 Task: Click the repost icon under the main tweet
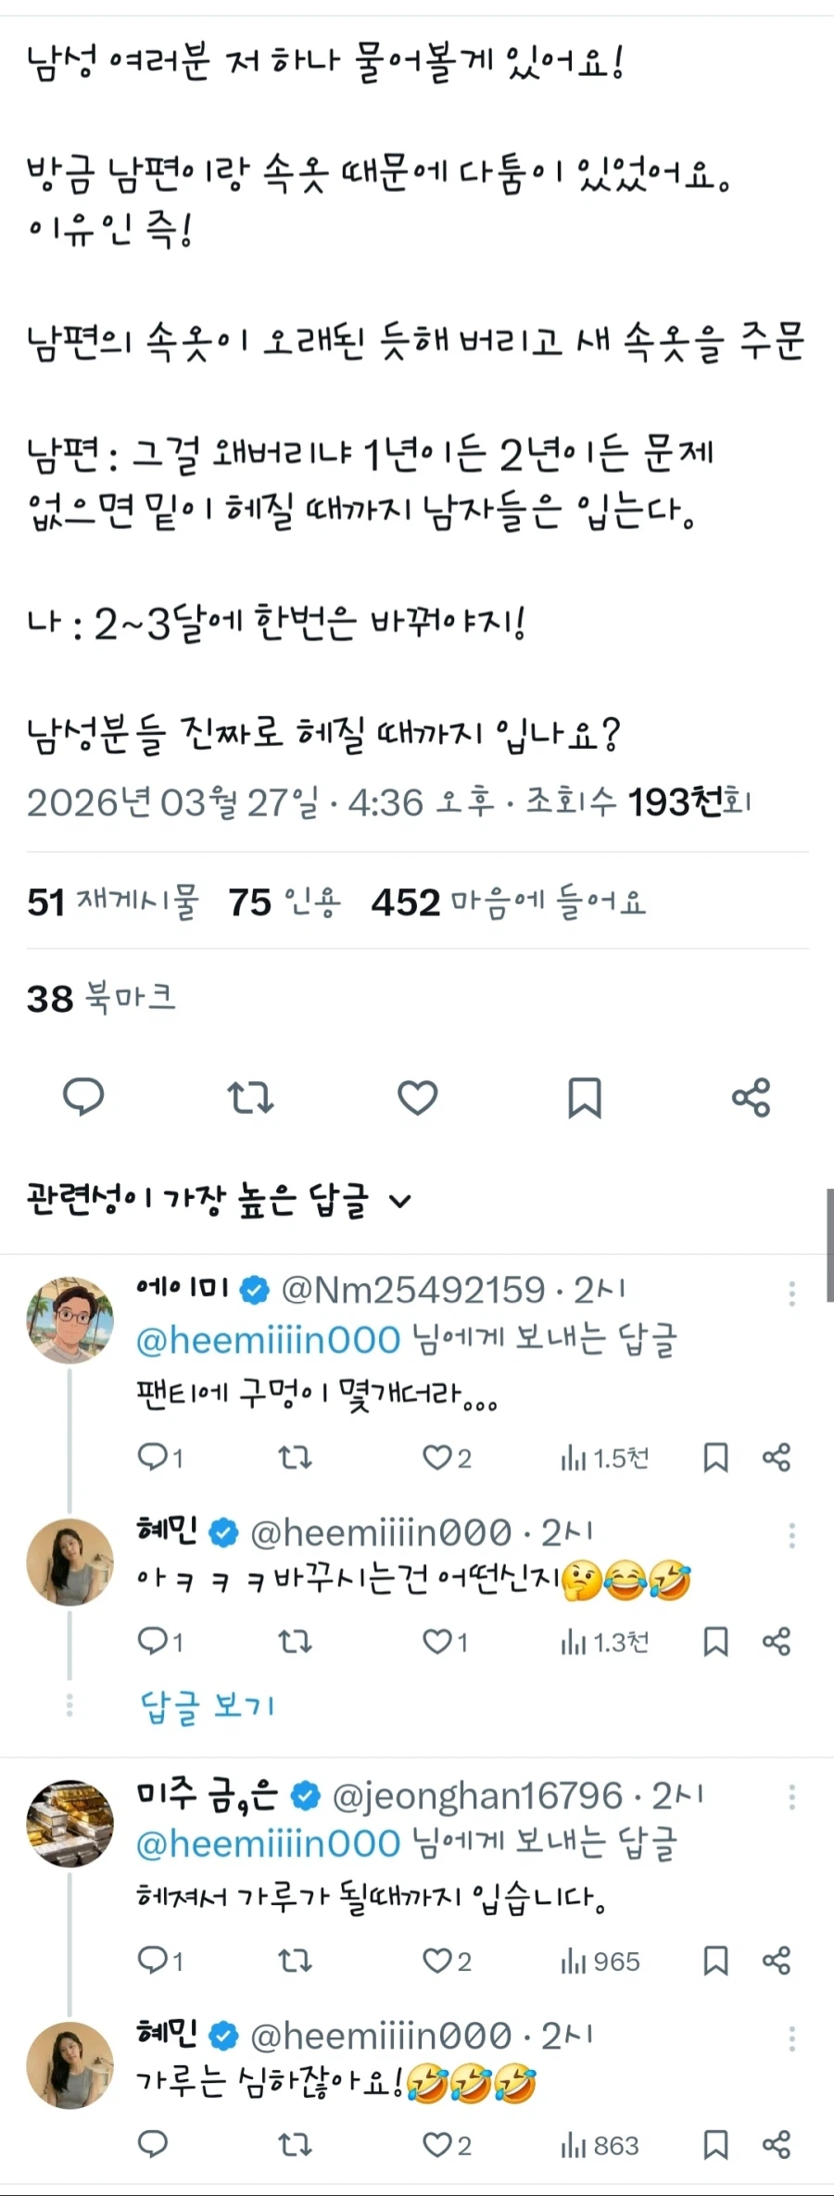click(251, 1099)
